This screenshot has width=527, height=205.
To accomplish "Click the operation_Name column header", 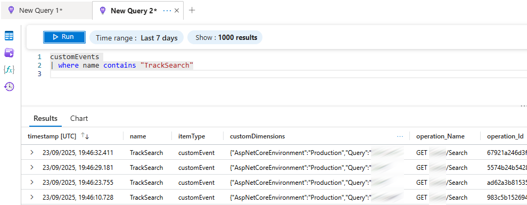I will click(440, 136).
